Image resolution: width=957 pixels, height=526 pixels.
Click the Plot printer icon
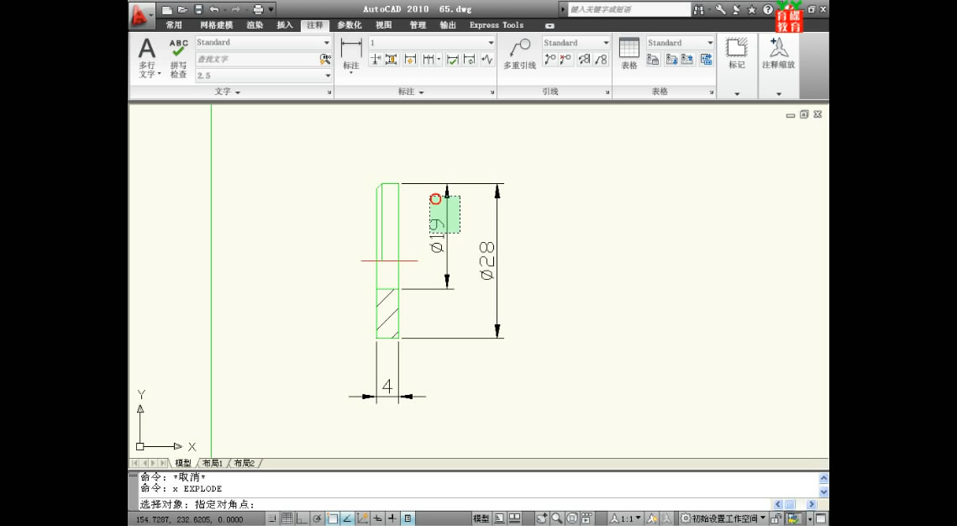pos(258,9)
